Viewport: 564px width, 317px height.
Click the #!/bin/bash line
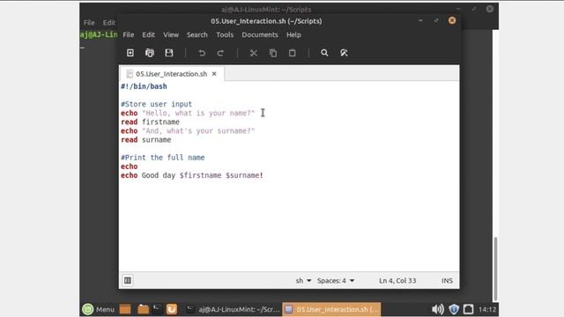point(144,86)
